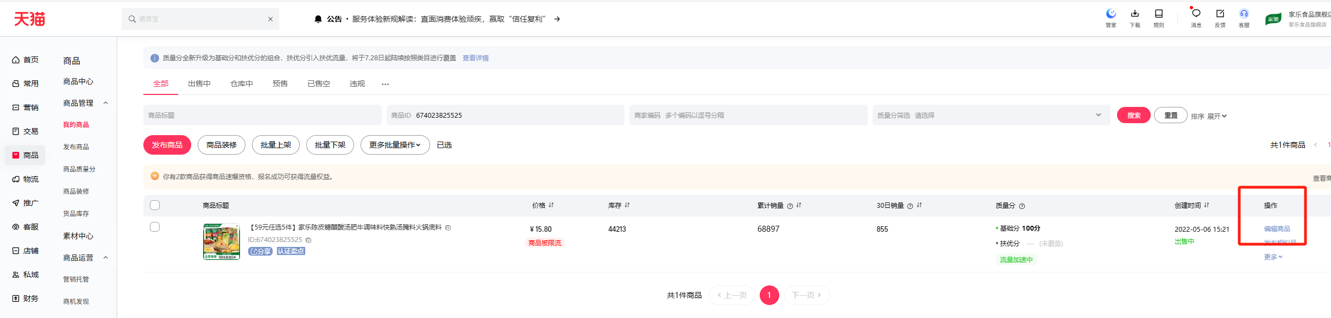Copy the product ID 674023825525 icon

[308, 240]
